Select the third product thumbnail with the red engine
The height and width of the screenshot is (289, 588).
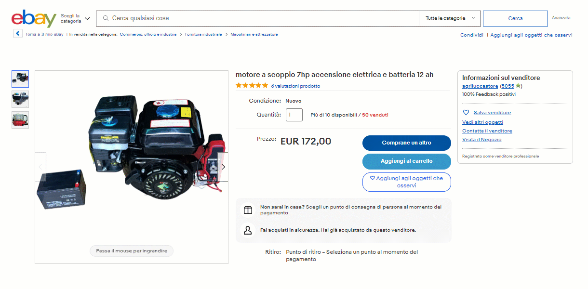pyautogui.click(x=20, y=119)
